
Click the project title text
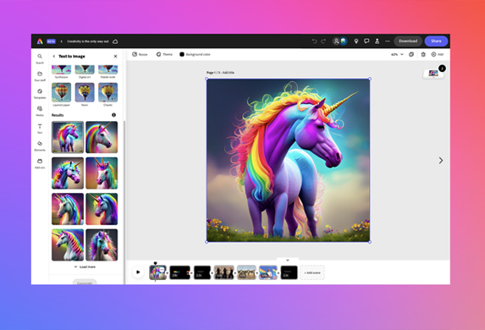[x=88, y=41]
